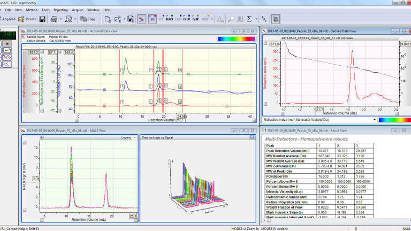This screenshot has height=231, width=411.
Task: Click the 24.6 retention volume marker box
Action: pos(180,116)
